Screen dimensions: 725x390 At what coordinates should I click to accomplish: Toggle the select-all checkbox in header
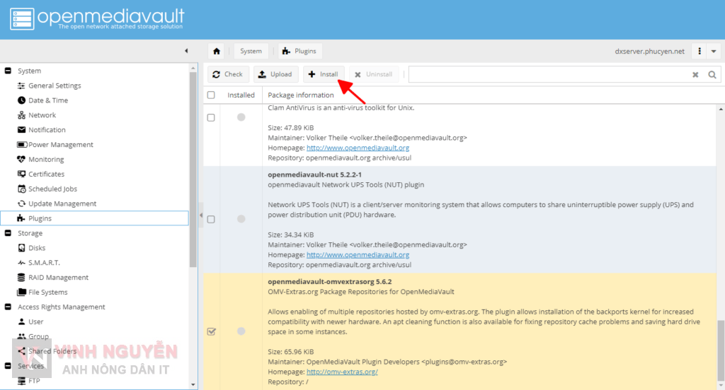point(211,95)
